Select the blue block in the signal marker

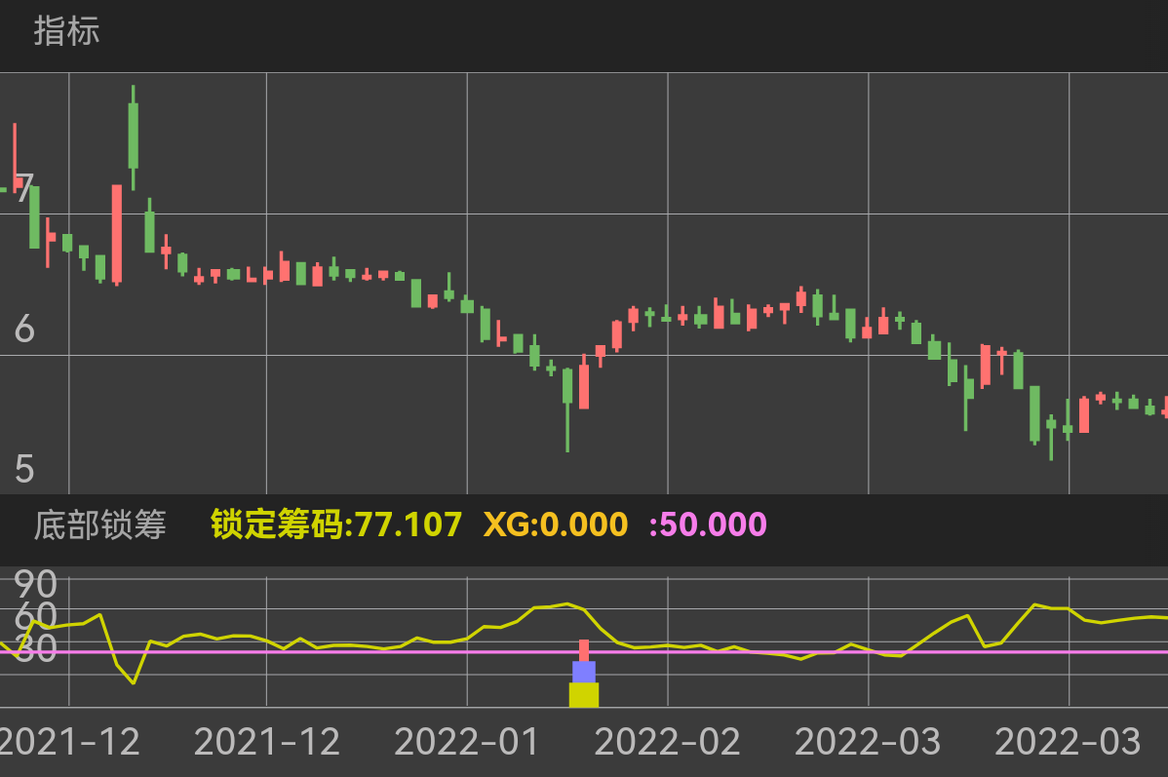click(x=583, y=672)
